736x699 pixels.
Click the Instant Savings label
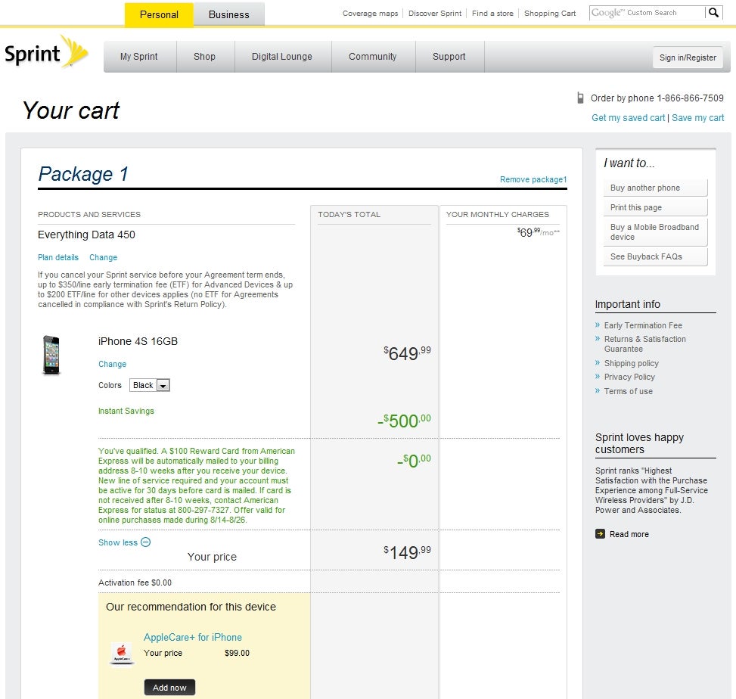(126, 411)
